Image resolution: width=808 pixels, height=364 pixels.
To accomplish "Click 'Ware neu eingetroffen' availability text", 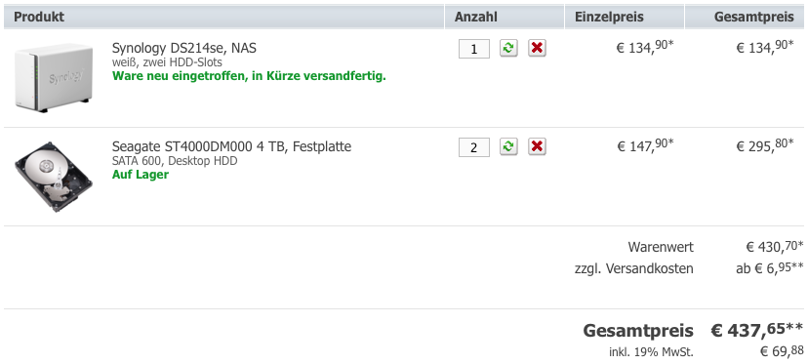I will pos(249,76).
